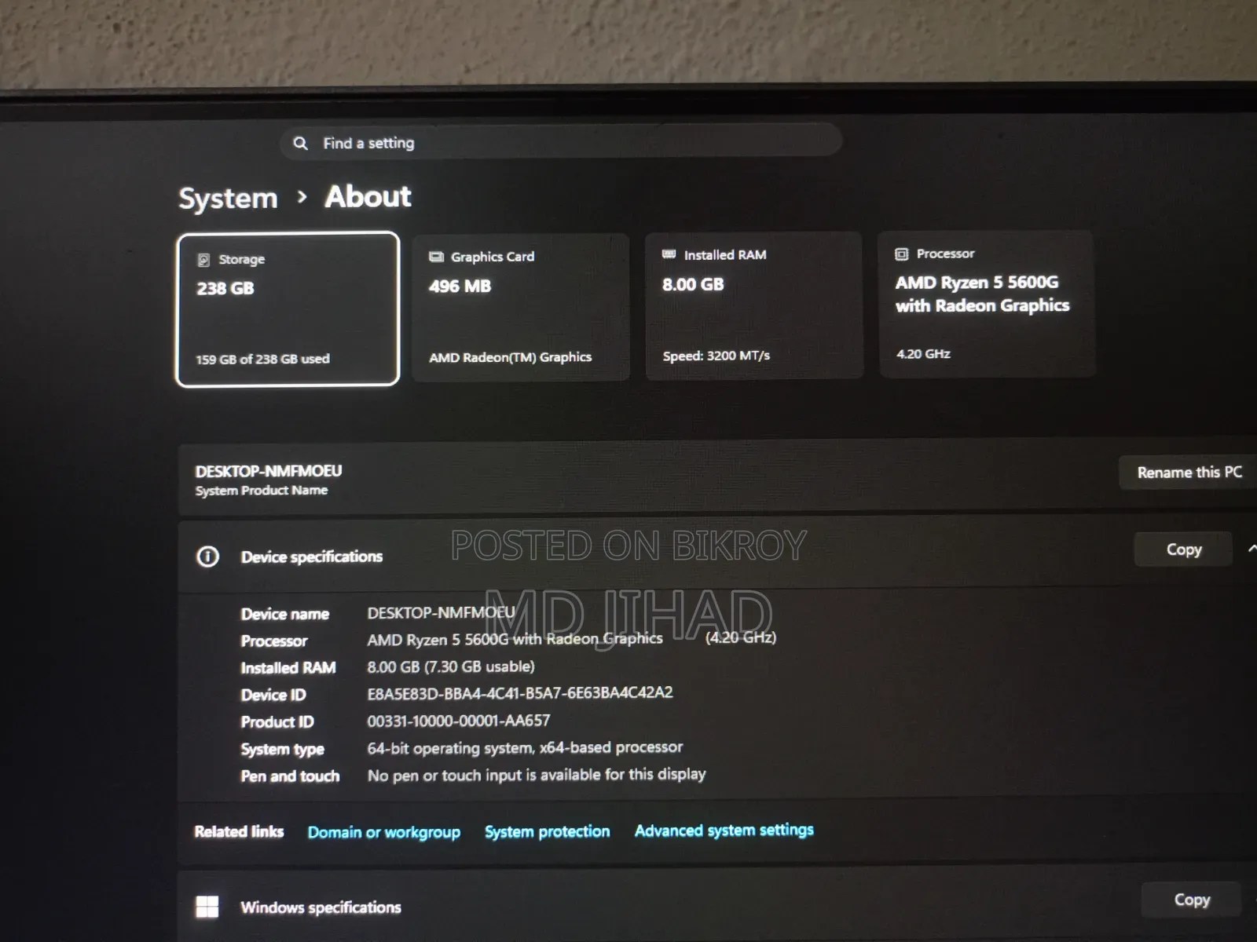This screenshot has width=1257, height=942.
Task: Click the (4.20 GHz) value in specifications
Action: click(740, 637)
